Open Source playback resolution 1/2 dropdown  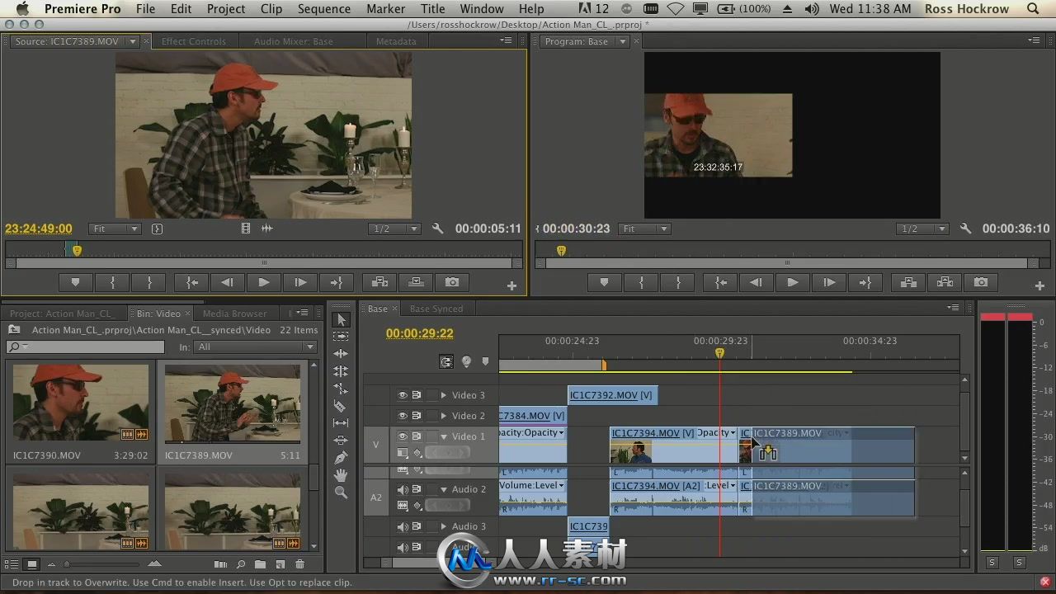pos(394,229)
